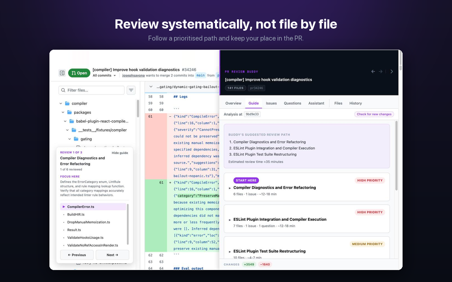Image resolution: width=452 pixels, height=282 pixels.
Task: Focus the Filter files search field
Action: click(x=91, y=90)
